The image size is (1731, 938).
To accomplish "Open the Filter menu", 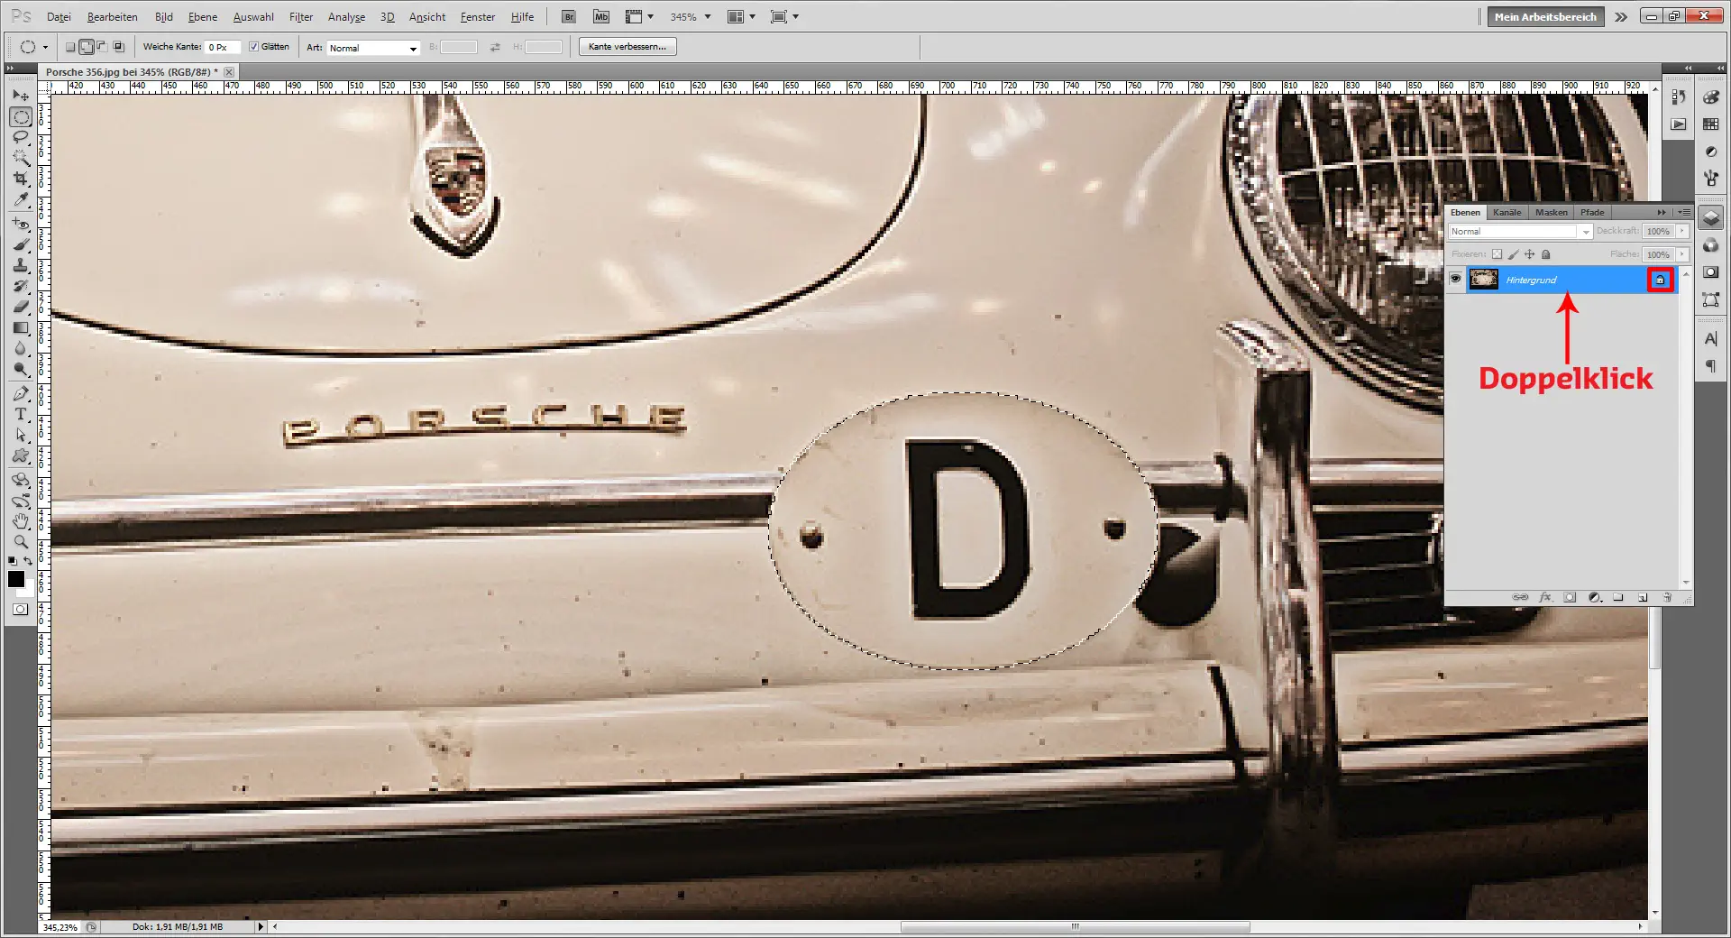I will (301, 16).
